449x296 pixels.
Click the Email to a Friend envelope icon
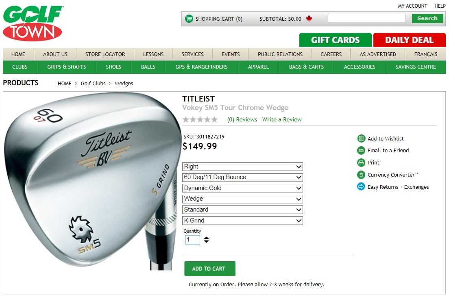(x=361, y=150)
